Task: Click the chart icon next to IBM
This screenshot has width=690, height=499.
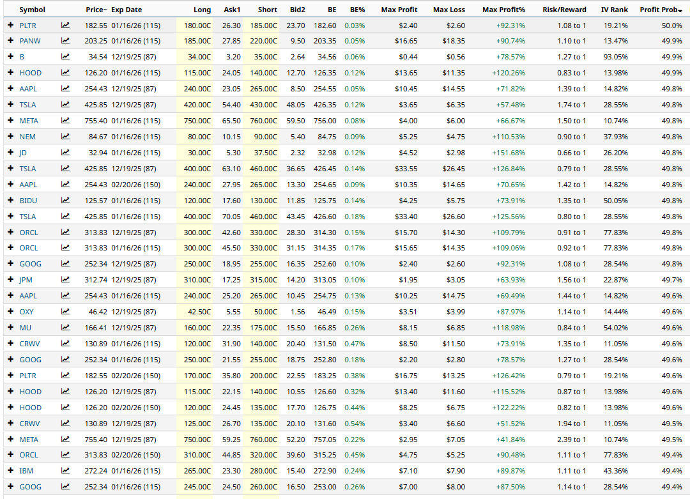Action: pyautogui.click(x=65, y=471)
